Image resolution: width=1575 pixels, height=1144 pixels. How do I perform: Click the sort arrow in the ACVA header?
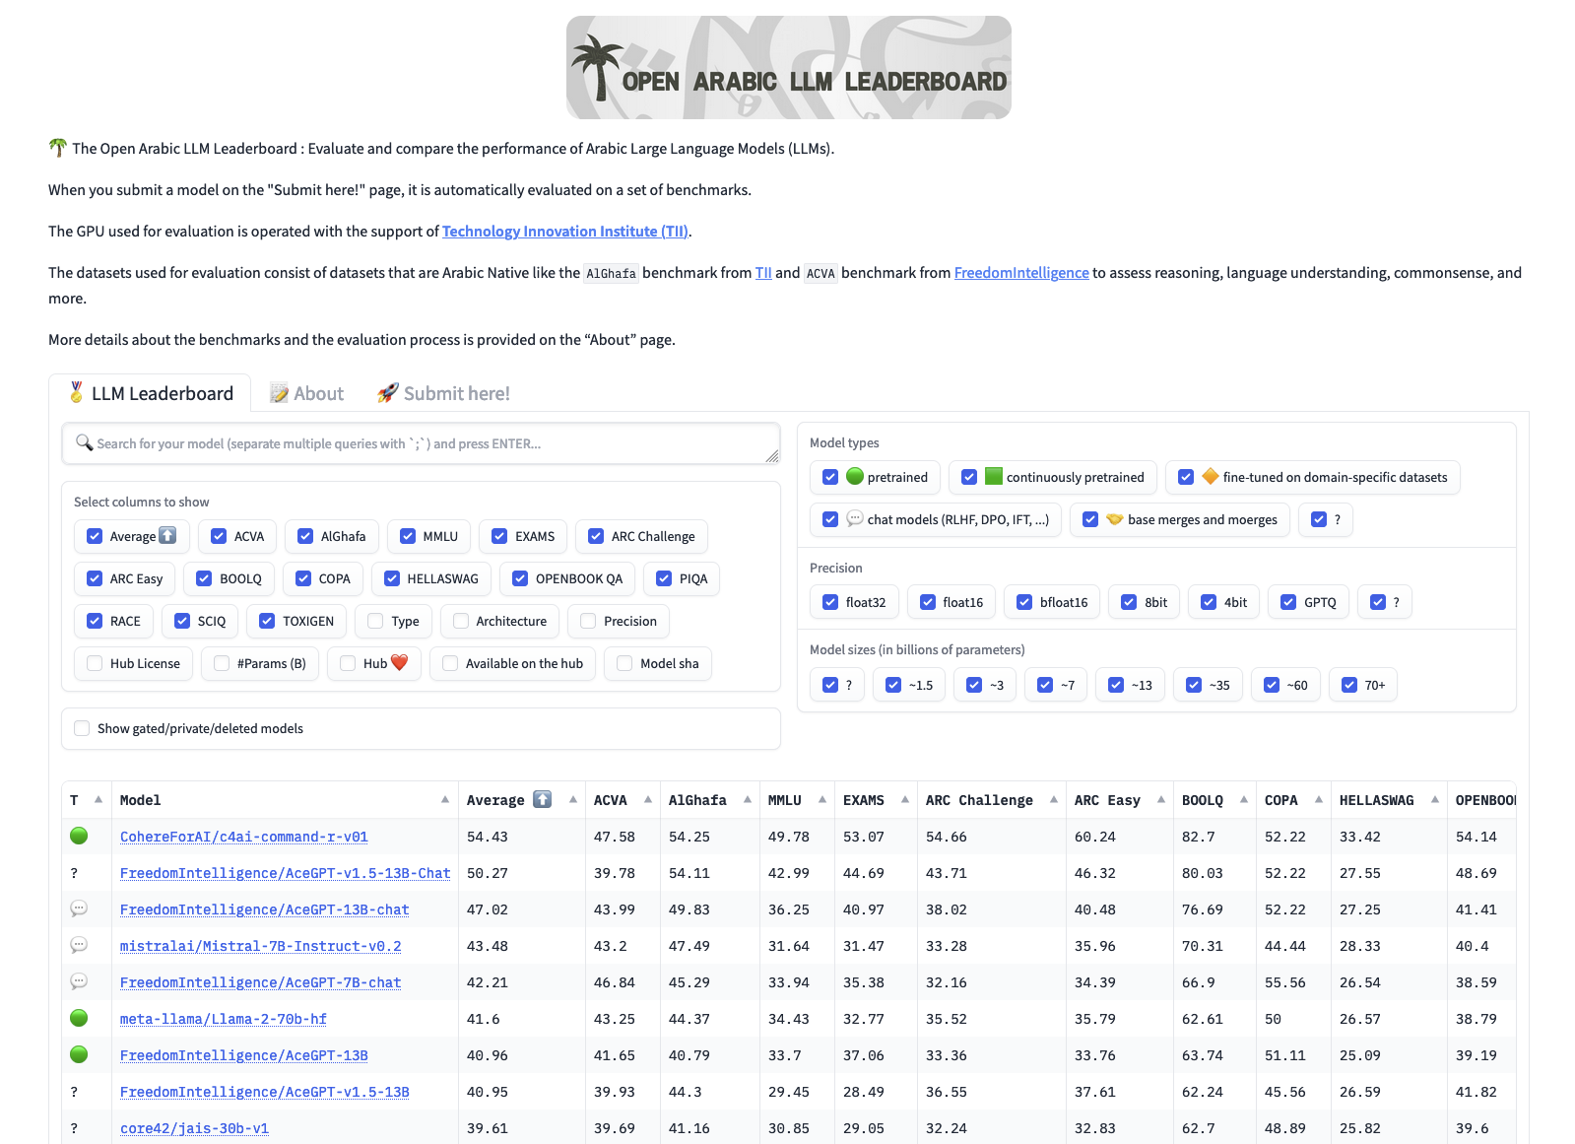coord(648,799)
